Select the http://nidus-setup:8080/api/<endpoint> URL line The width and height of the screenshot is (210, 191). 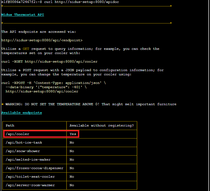coord(42,40)
